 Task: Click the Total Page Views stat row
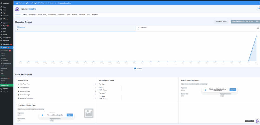pos(57,84)
